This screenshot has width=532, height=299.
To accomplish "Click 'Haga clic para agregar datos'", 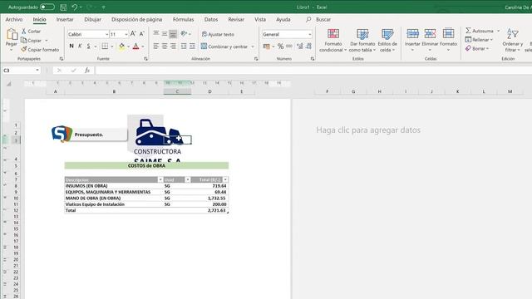I will tap(368, 130).
